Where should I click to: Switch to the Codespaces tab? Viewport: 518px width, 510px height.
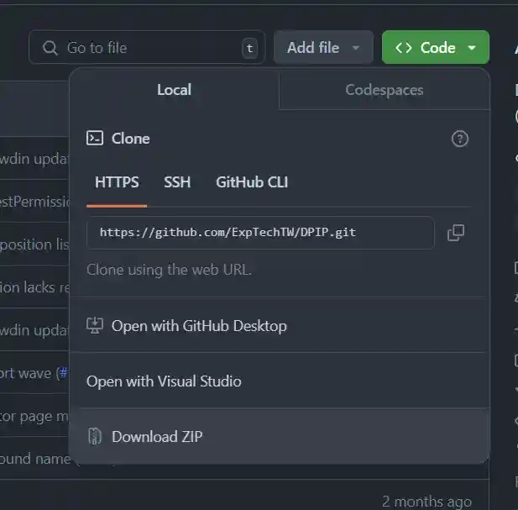[385, 90]
